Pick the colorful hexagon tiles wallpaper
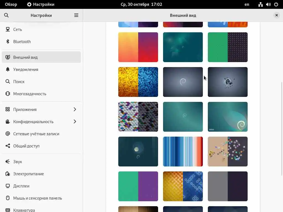 pyautogui.click(x=138, y=117)
